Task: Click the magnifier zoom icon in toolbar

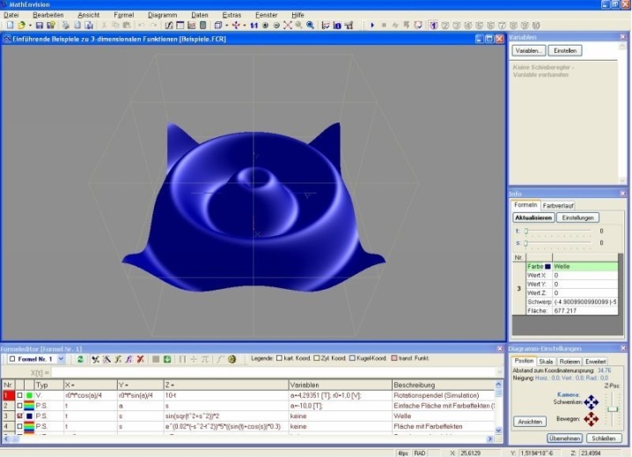Action: click(x=299, y=26)
